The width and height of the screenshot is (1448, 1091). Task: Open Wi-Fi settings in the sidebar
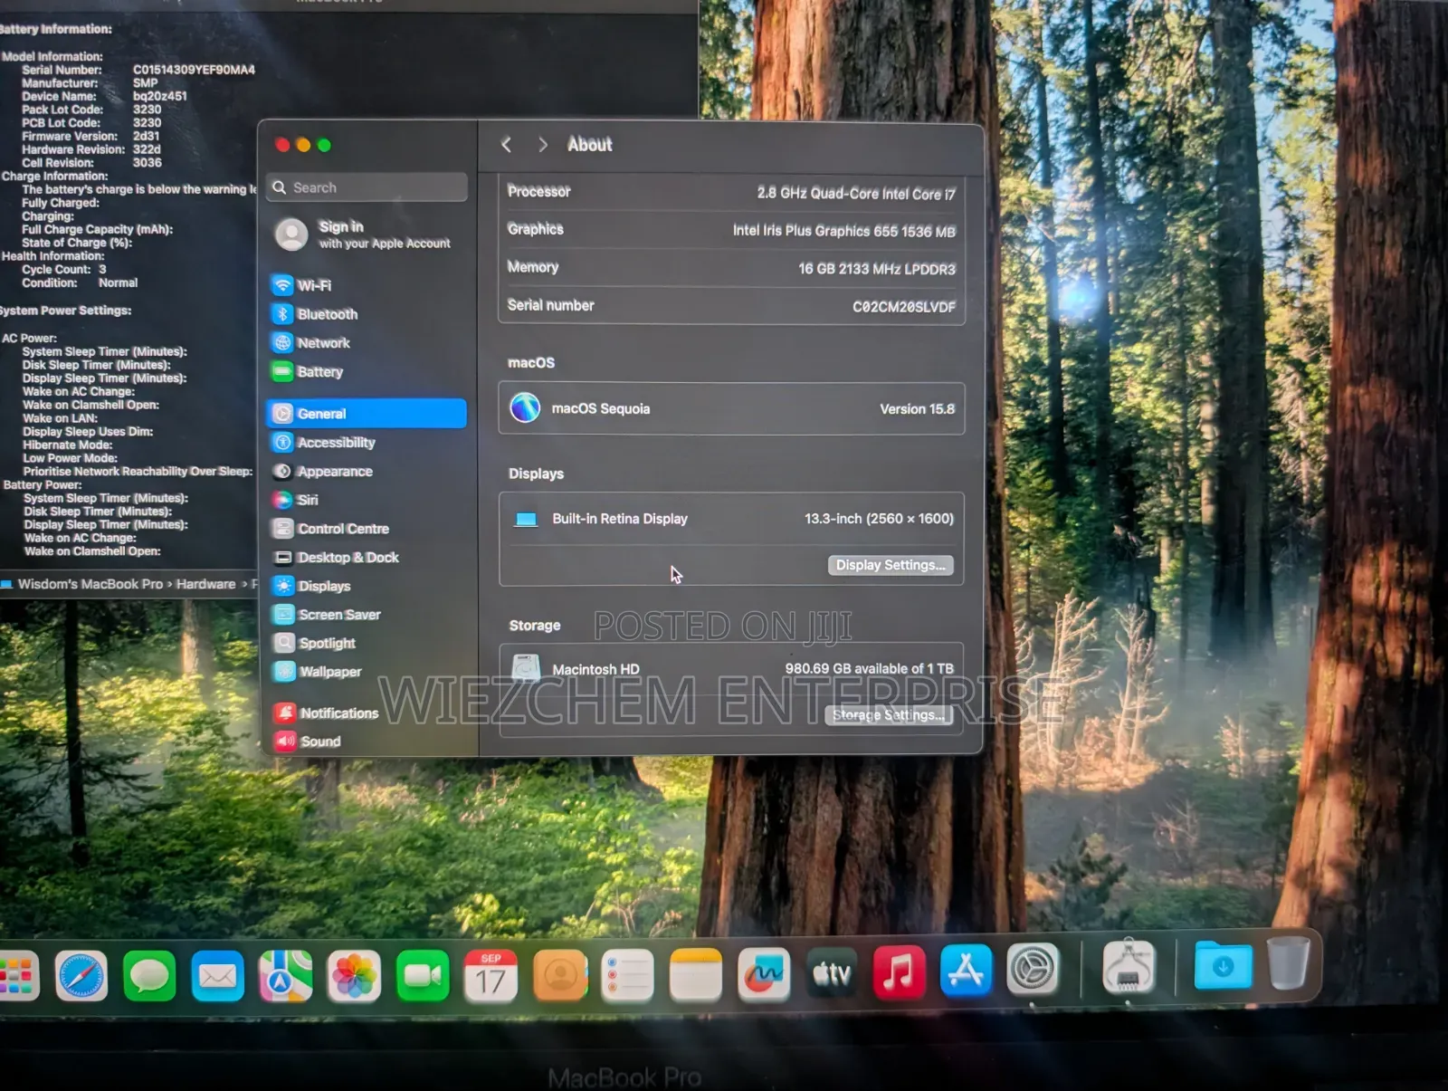(367, 285)
